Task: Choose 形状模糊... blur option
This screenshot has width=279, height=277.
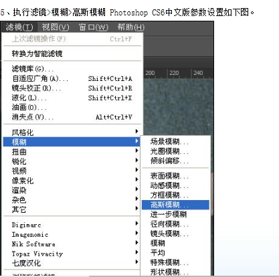Action: click(x=175, y=272)
